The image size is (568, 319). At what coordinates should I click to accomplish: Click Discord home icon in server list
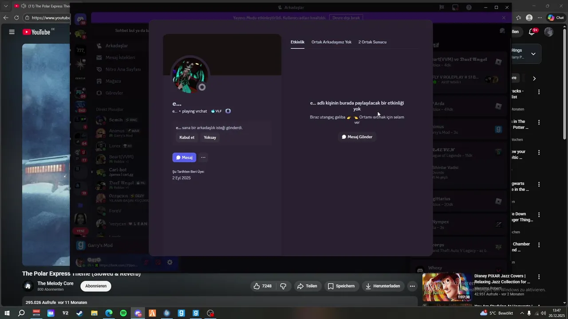80,20
